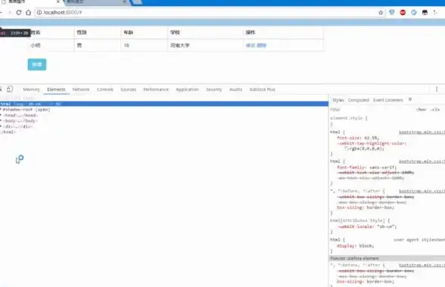Open DevTools three-dot customize menu
Image resolution: width=445 pixels, height=287 pixels.
pos(437,89)
